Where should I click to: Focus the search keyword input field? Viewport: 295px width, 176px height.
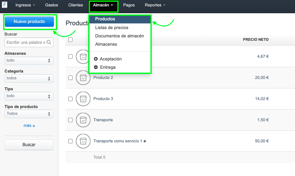(26, 43)
